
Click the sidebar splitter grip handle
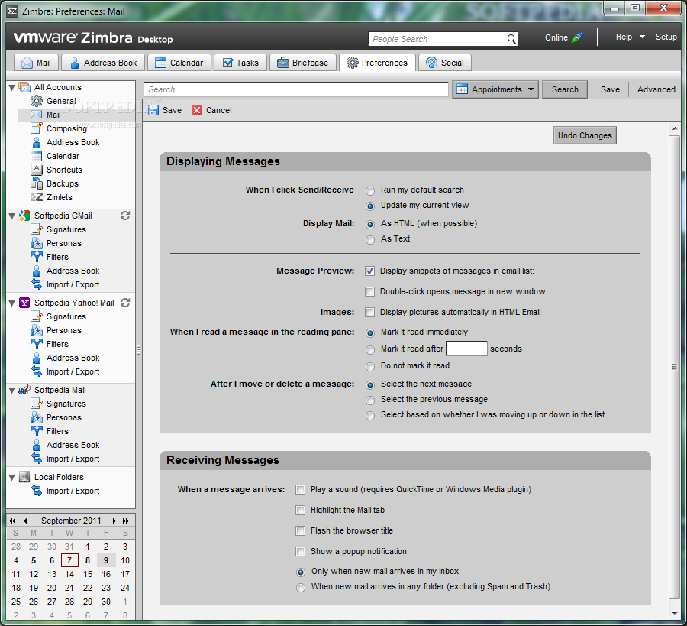click(139, 349)
